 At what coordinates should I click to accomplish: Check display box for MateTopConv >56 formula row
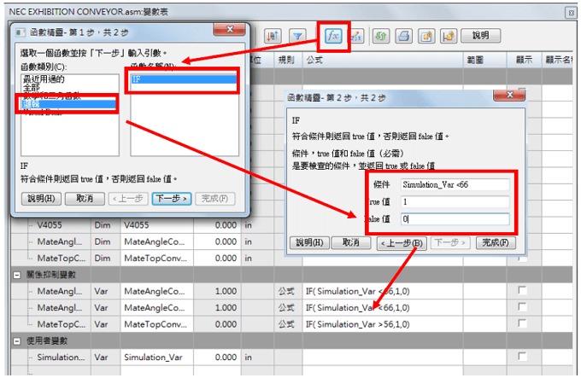coord(522,324)
